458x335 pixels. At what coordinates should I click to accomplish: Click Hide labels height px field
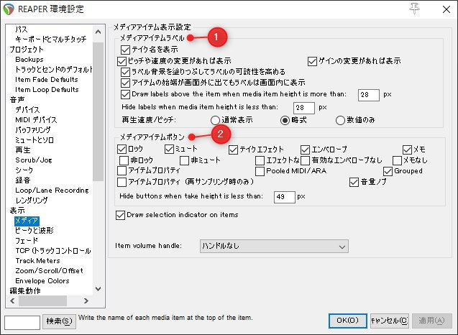(304, 108)
